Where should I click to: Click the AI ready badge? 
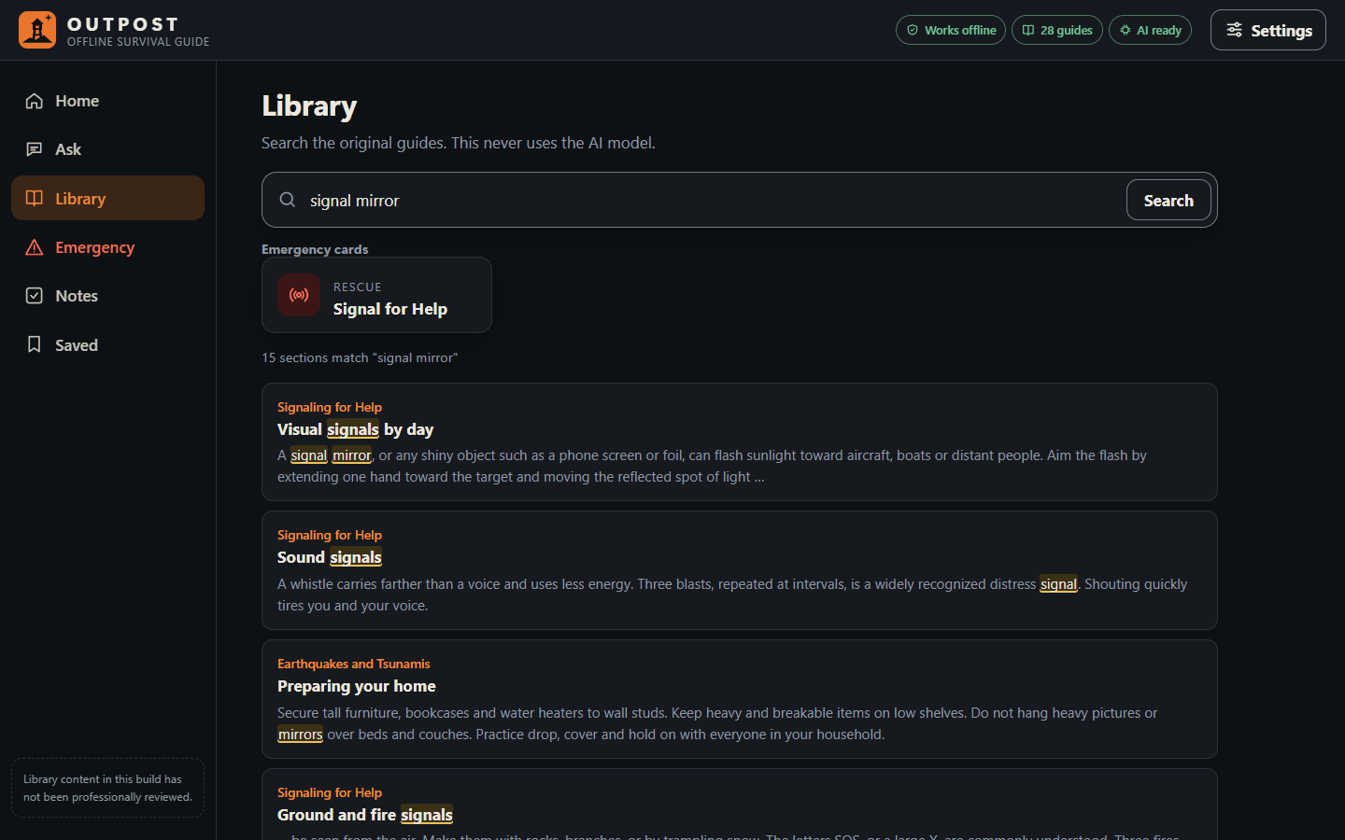[x=1150, y=30]
